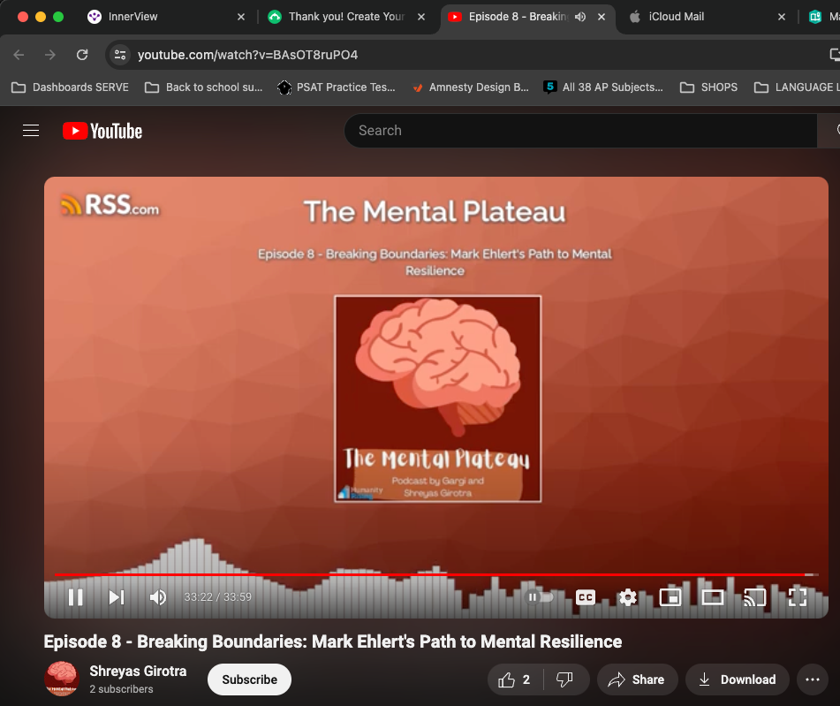Open Dashboards SERVE bookmark folder

(70, 87)
